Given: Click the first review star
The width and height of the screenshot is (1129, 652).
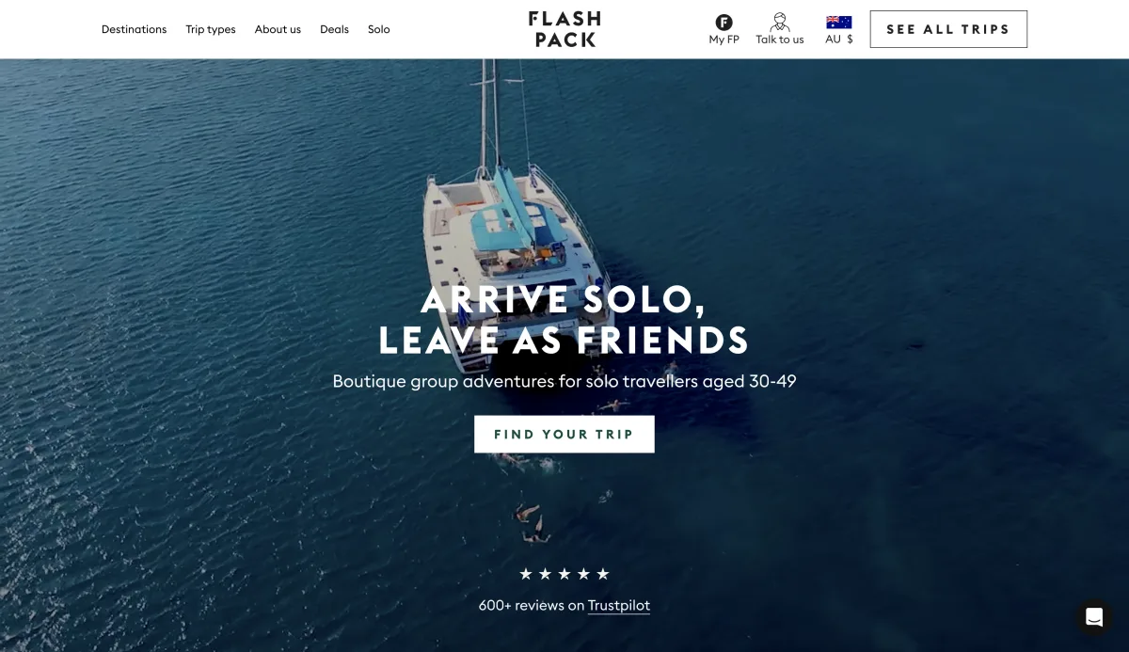Looking at the screenshot, I should pyautogui.click(x=526, y=574).
